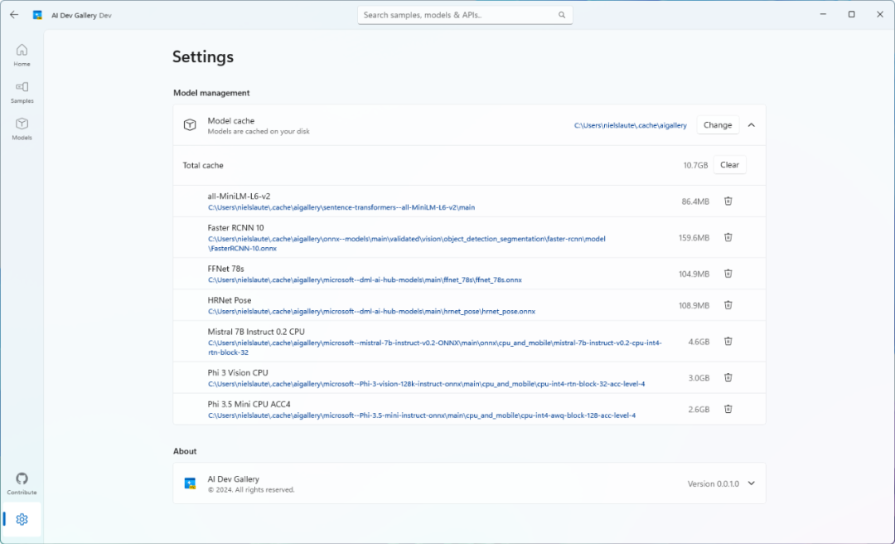Click the back arrow in title bar
This screenshot has height=544, width=895.
coord(14,15)
